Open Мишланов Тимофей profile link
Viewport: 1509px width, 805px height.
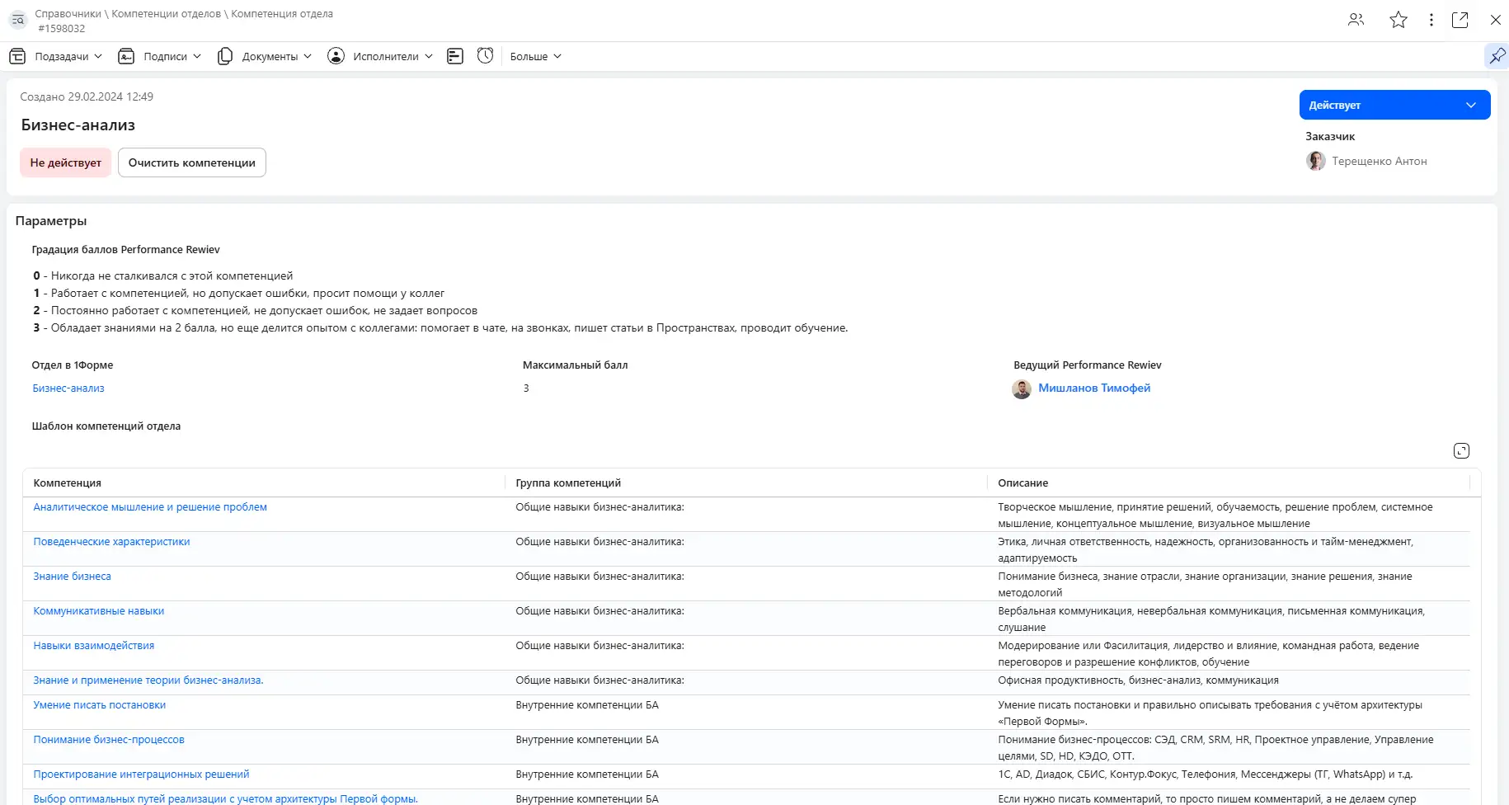[x=1094, y=388]
